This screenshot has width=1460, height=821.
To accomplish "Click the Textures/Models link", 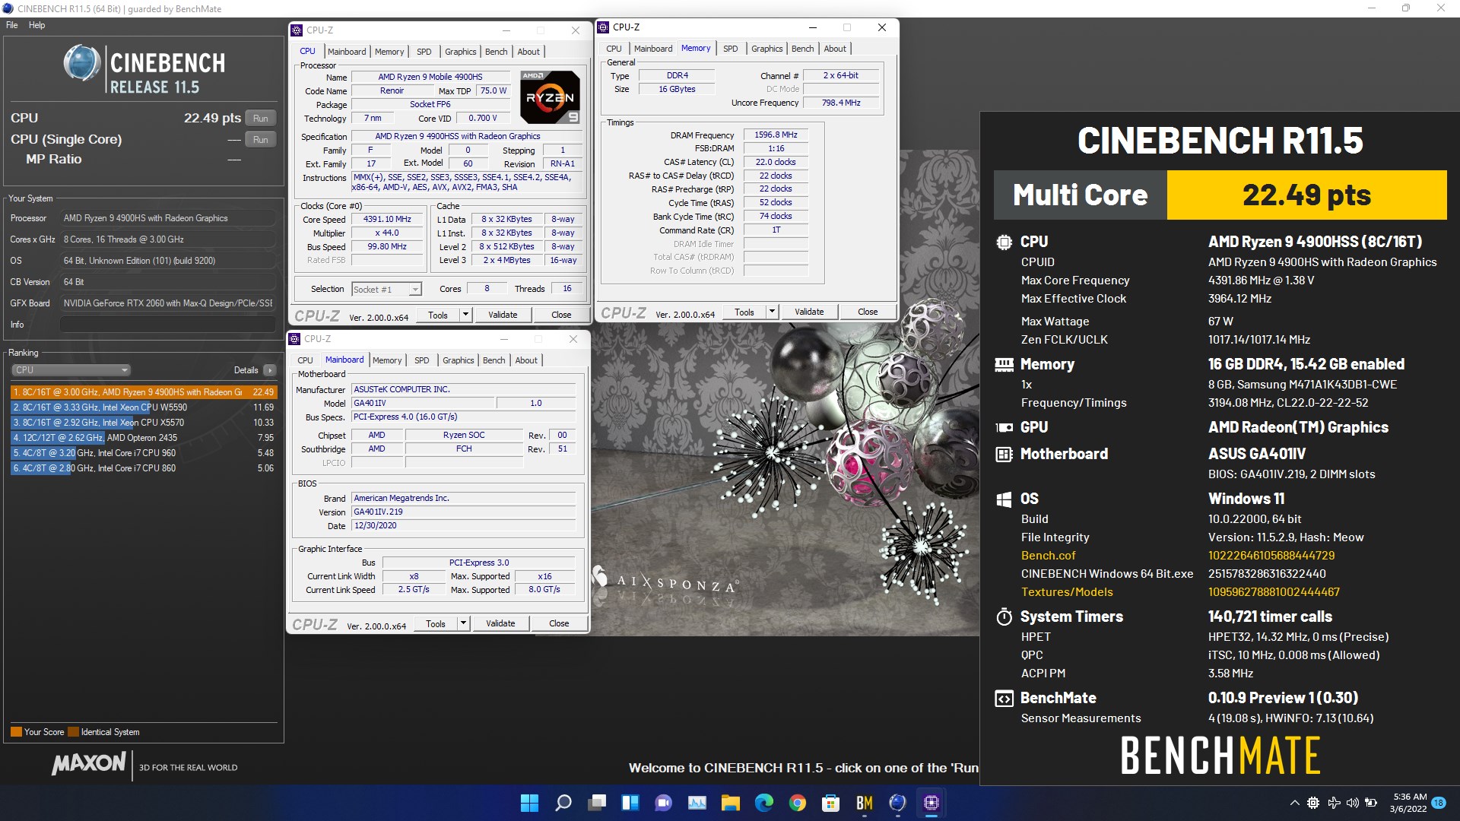I will pos(1067,592).
